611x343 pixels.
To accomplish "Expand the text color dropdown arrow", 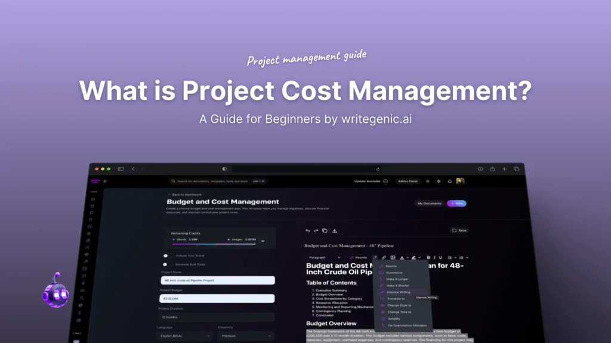I will tap(408, 258).
